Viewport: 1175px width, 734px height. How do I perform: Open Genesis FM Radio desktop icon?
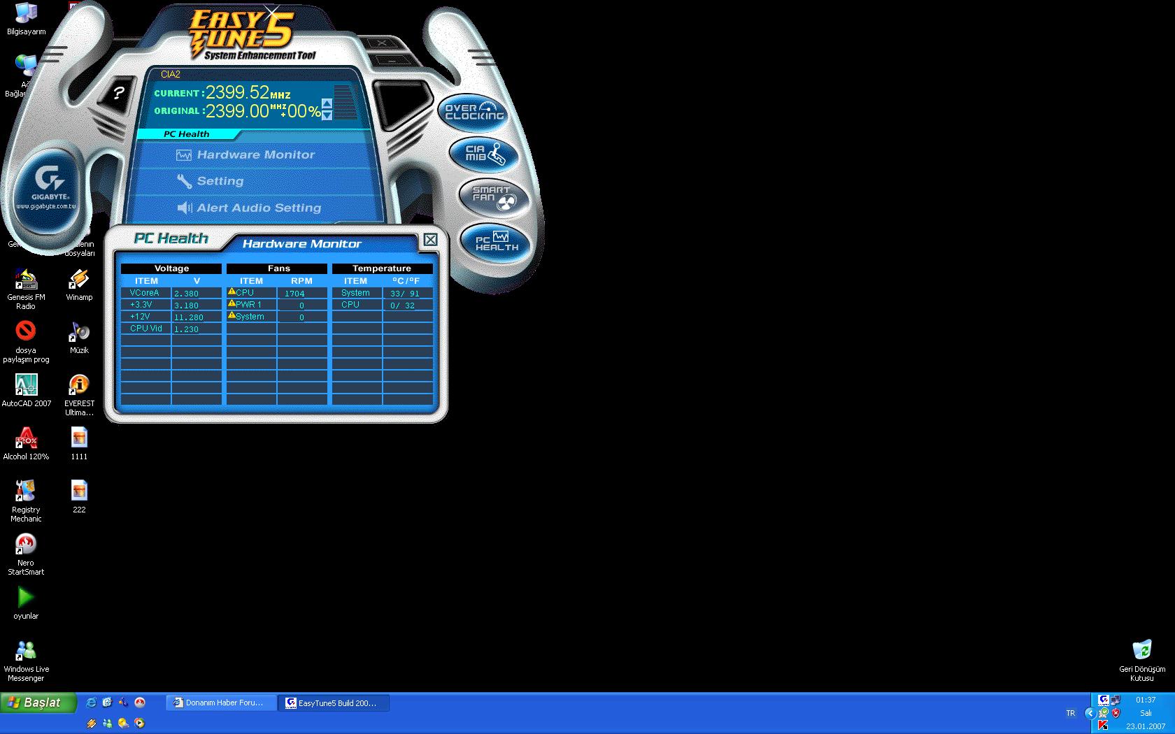pos(26,289)
